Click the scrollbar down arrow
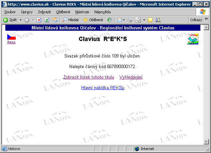The image size is (211, 153). tap(206, 142)
